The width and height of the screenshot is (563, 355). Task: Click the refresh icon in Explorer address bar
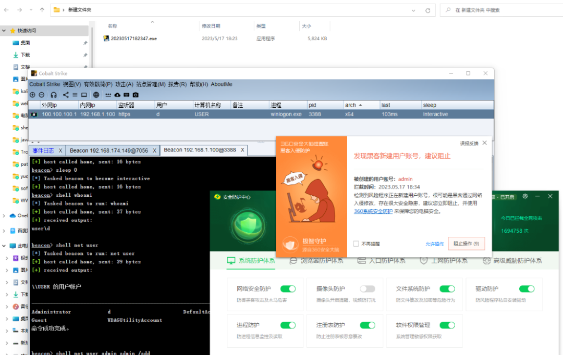click(427, 10)
